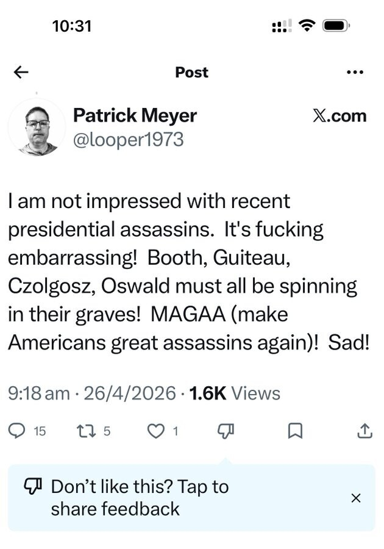Open replies with the comment icon
This screenshot has height=549, width=384.
(16, 431)
